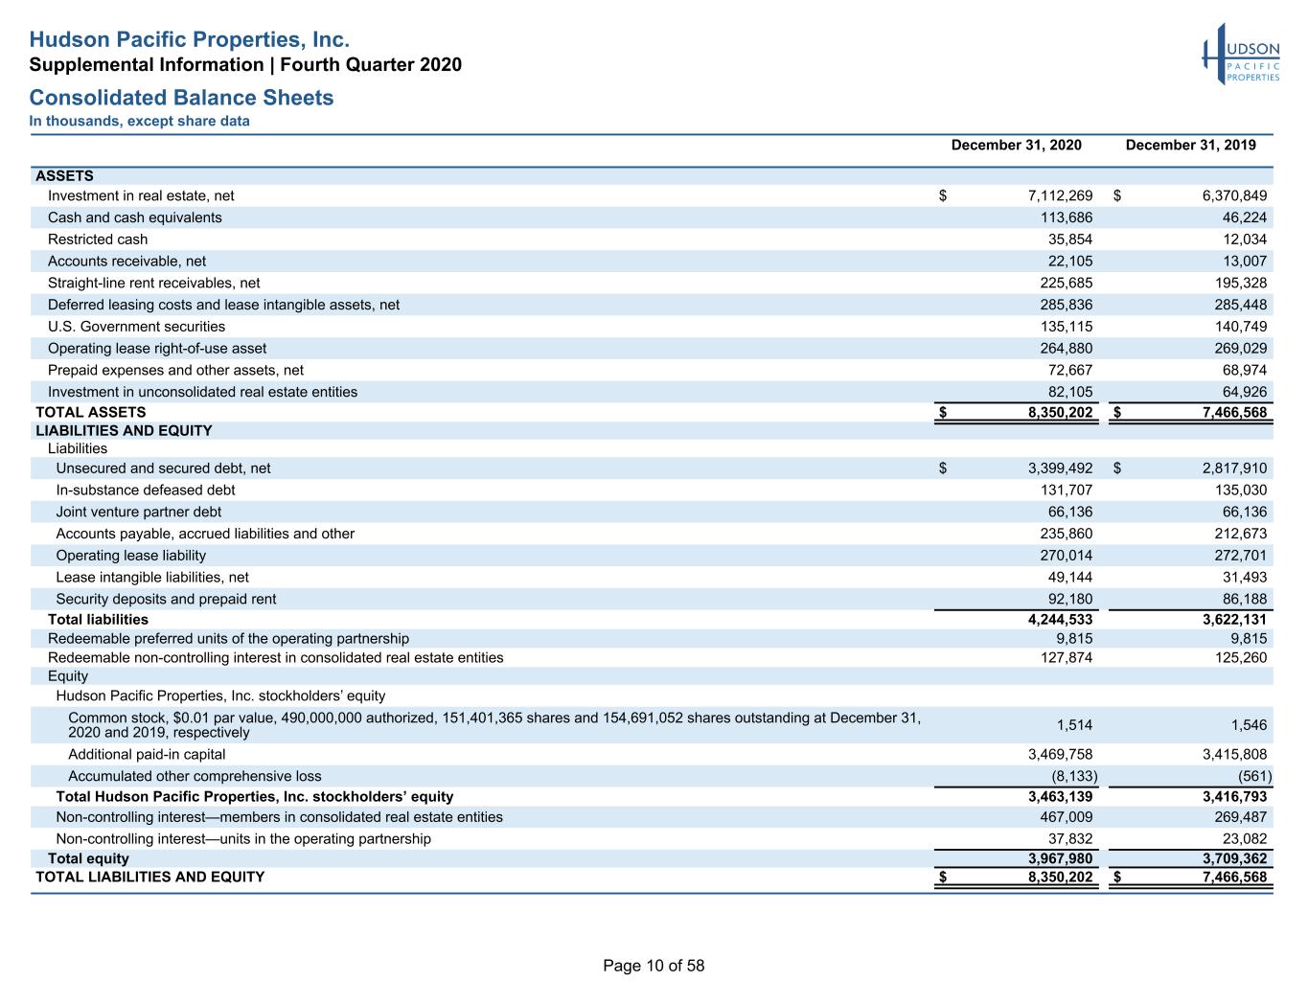Image resolution: width=1308 pixels, height=981 pixels.
Task: Click 'Security deposits and prepaid rent' label
Action: coord(166,600)
